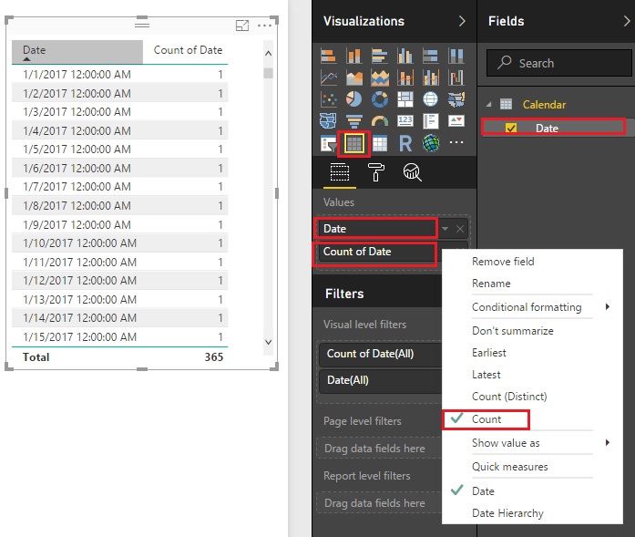Select the Map globe visualization
The height and width of the screenshot is (537, 635).
pos(431,98)
